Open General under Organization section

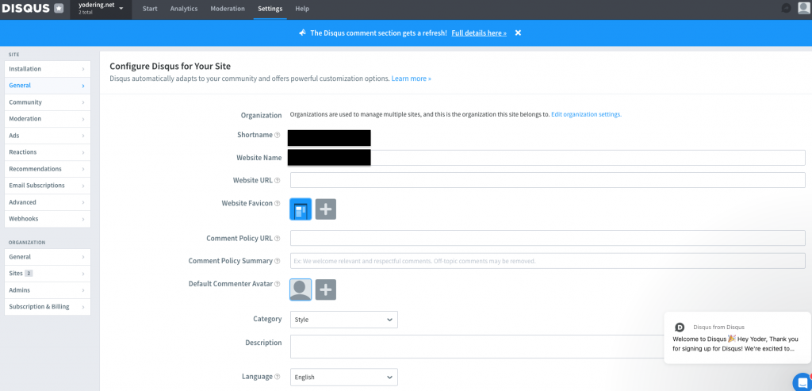tap(47, 257)
